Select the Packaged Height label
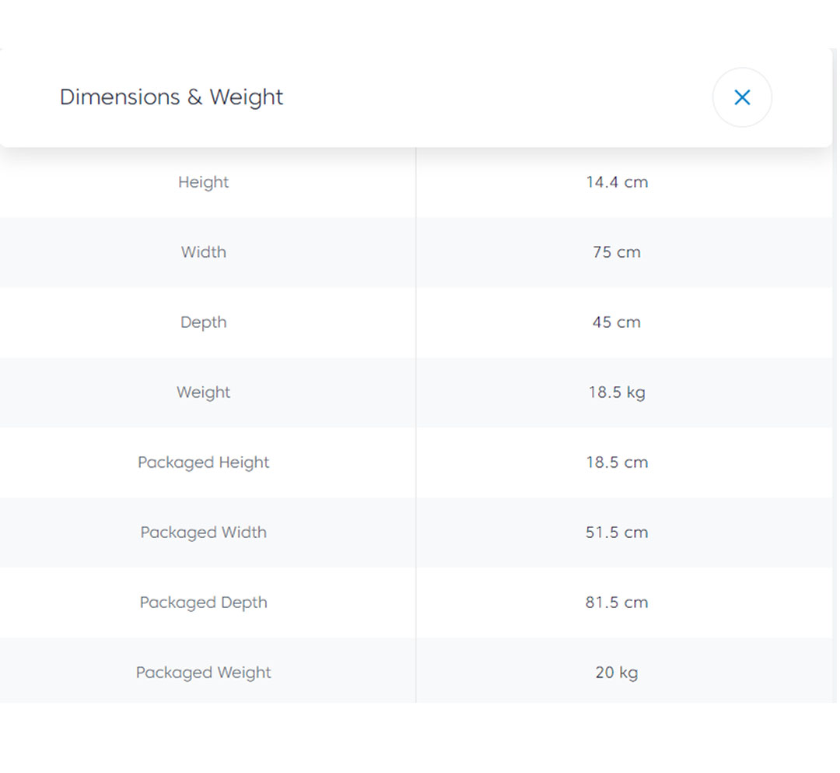This screenshot has width=840, height=773. click(204, 462)
